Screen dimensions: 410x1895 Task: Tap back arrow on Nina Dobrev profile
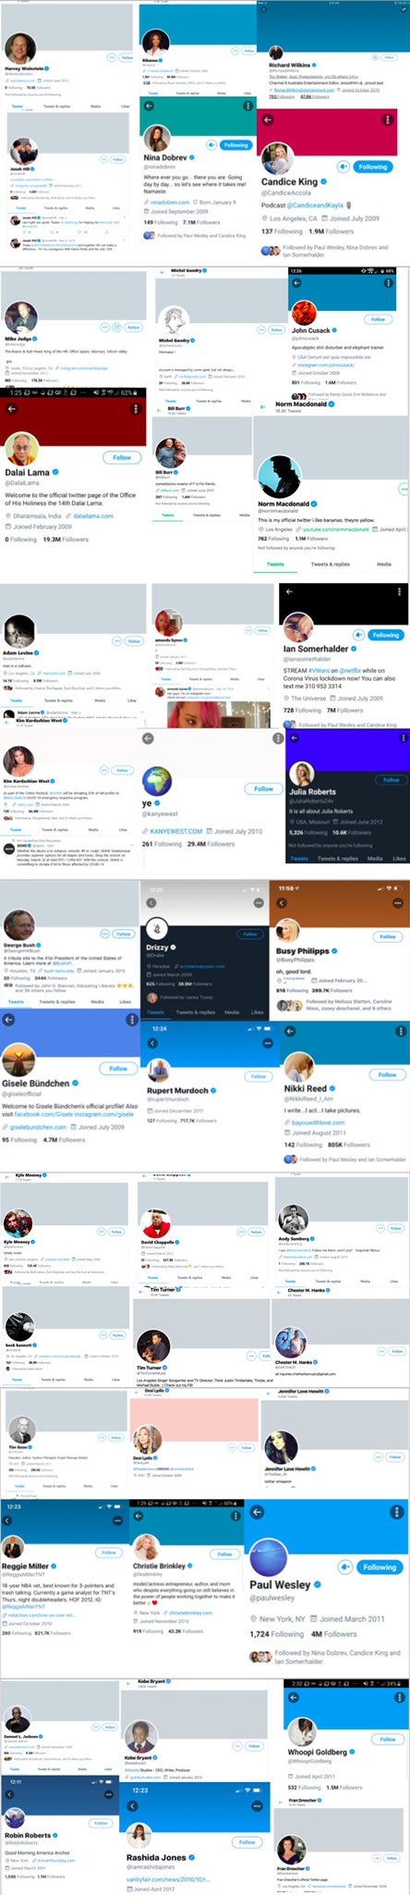coord(150,105)
